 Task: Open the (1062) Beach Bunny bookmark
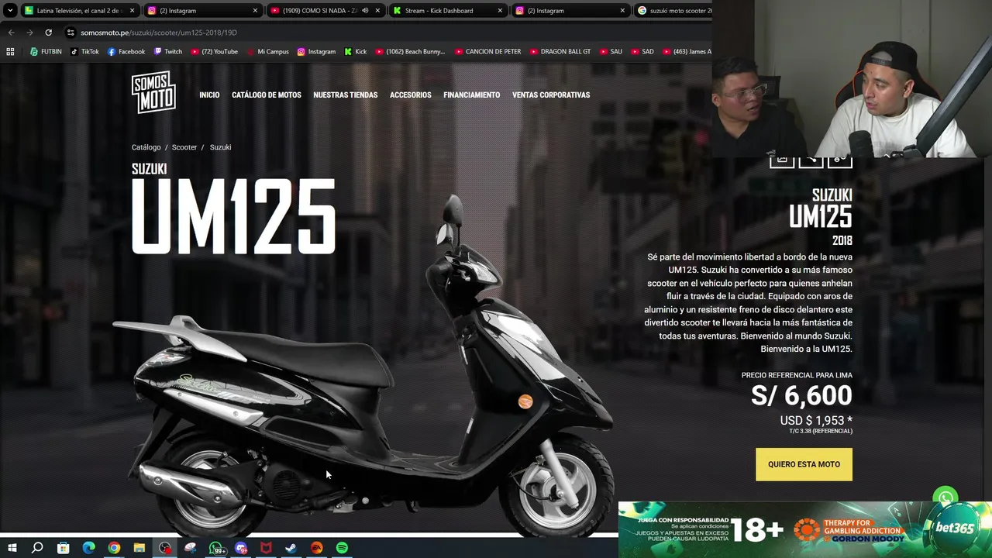click(x=410, y=52)
